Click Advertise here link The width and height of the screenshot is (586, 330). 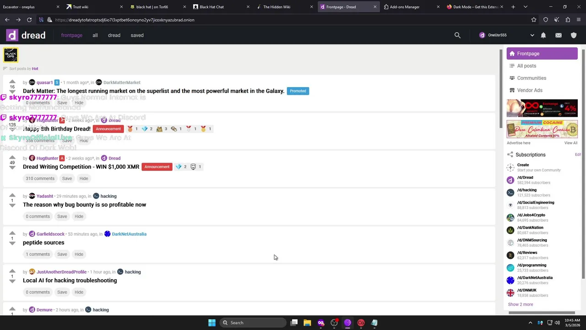(x=518, y=143)
